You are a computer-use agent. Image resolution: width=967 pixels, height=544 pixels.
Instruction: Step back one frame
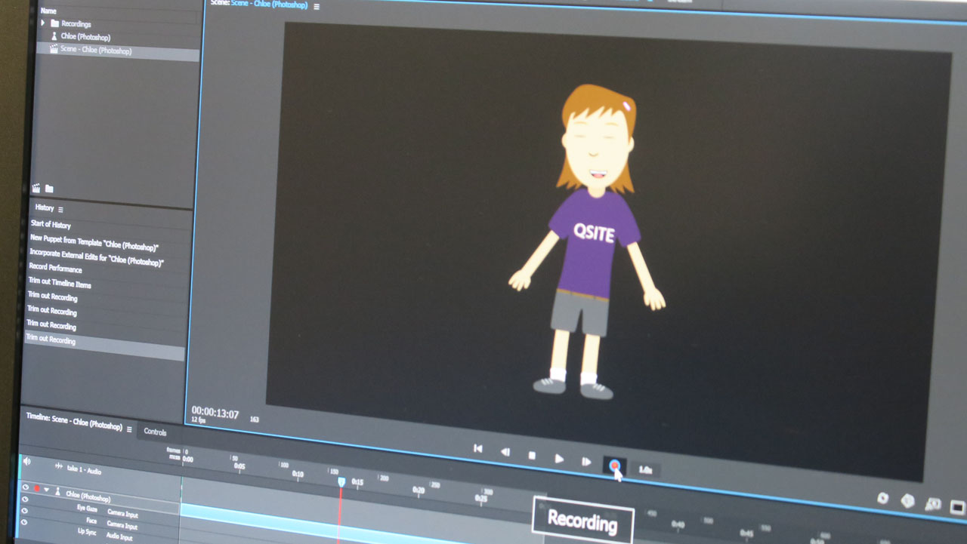click(x=505, y=452)
